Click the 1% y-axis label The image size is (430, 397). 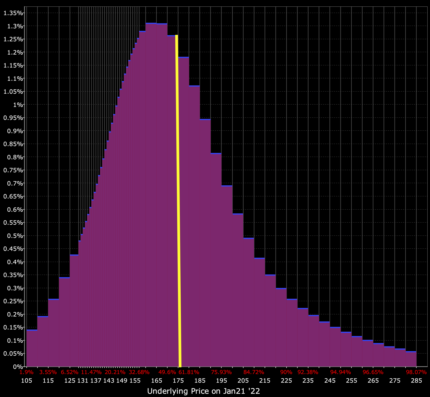pyautogui.click(x=18, y=105)
